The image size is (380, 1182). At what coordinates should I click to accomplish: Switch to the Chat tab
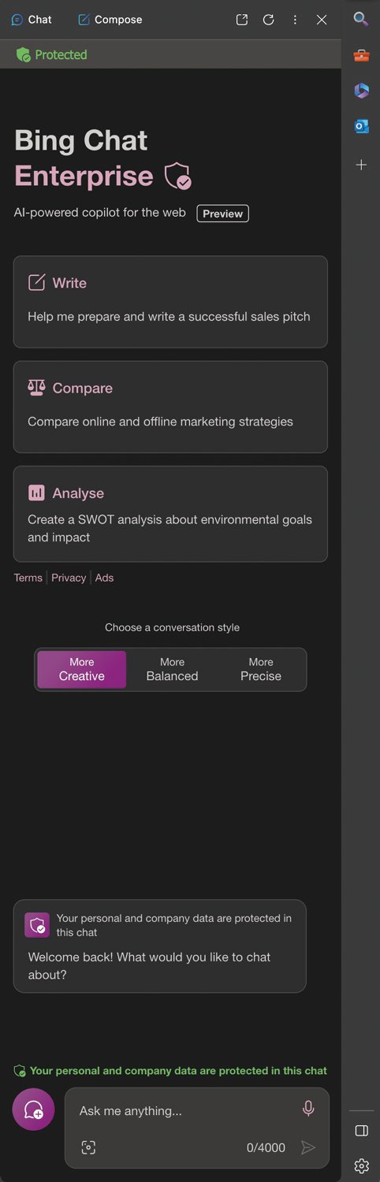32,20
